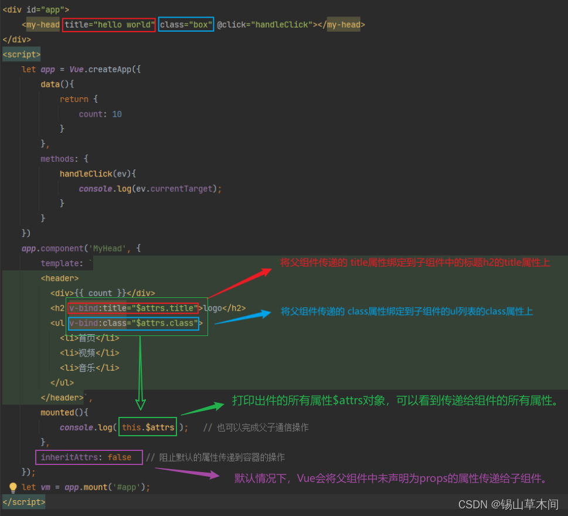This screenshot has width=568, height=516.
Task: Click the closing </ul> tag
Action: [62, 383]
